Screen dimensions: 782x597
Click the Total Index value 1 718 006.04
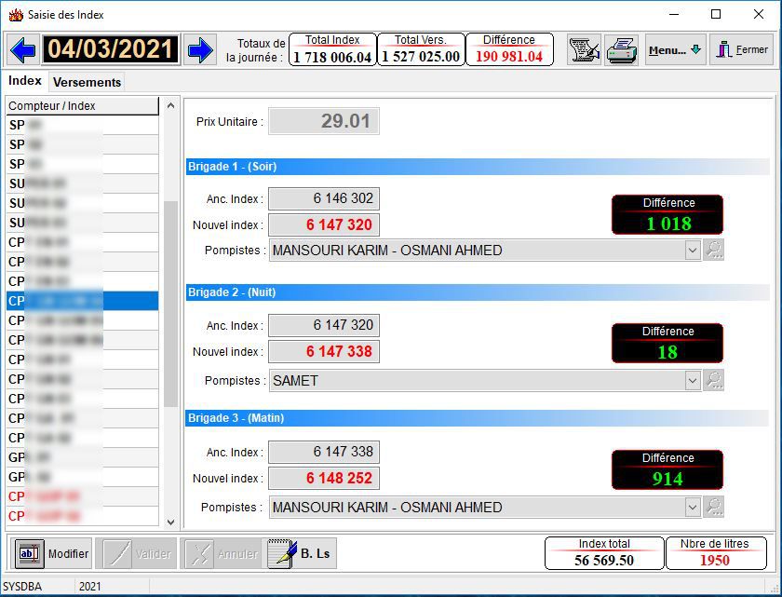pyautogui.click(x=332, y=57)
